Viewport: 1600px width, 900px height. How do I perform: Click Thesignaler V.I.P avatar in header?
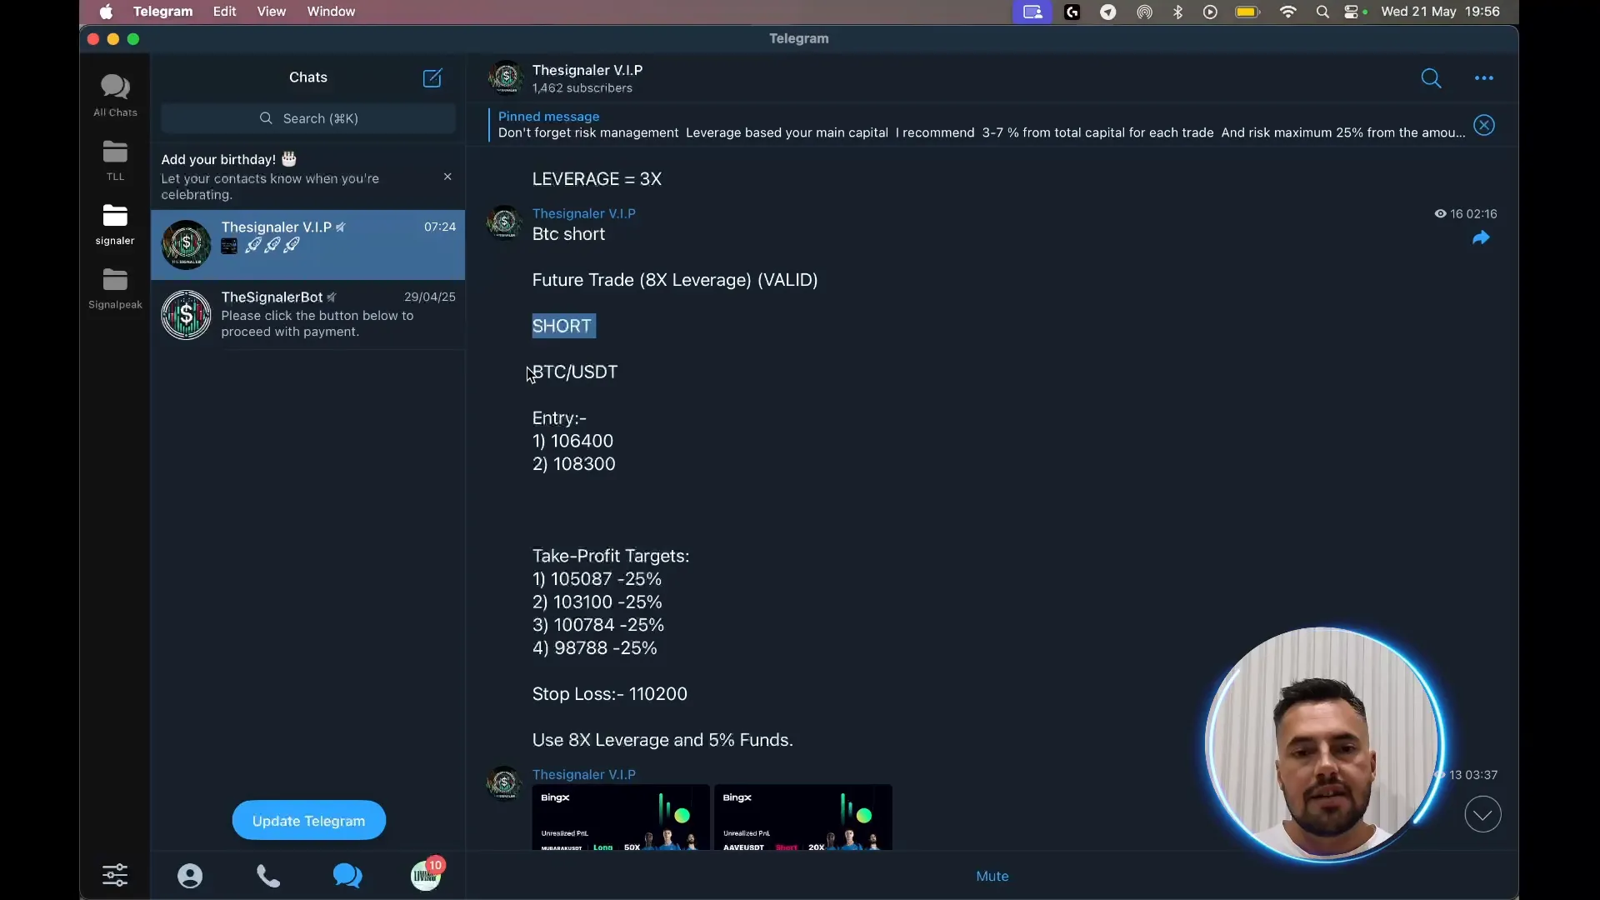tap(506, 78)
